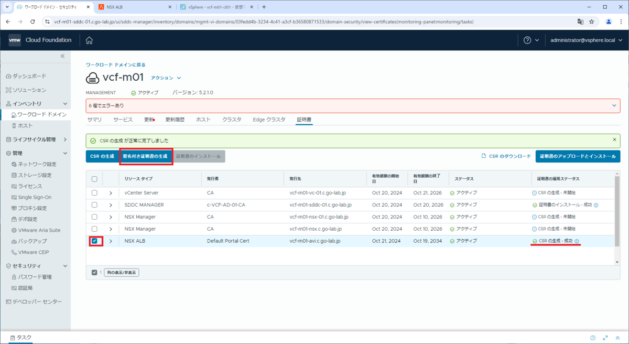Toggle the select-all checkbox in table header
629x344 pixels.
click(x=94, y=179)
